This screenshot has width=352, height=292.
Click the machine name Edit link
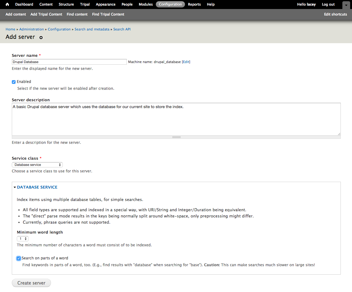186,62
